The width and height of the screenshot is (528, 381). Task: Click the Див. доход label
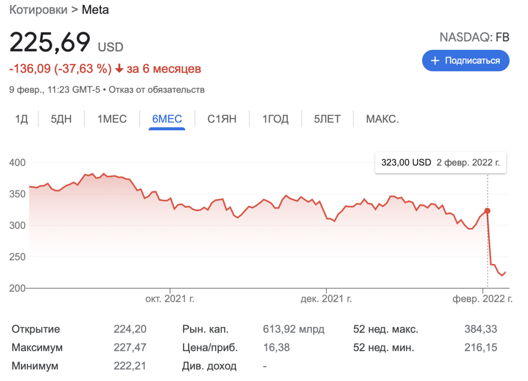(x=209, y=366)
